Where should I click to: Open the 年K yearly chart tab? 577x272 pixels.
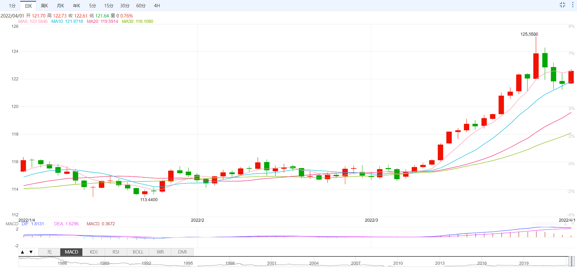click(x=77, y=6)
